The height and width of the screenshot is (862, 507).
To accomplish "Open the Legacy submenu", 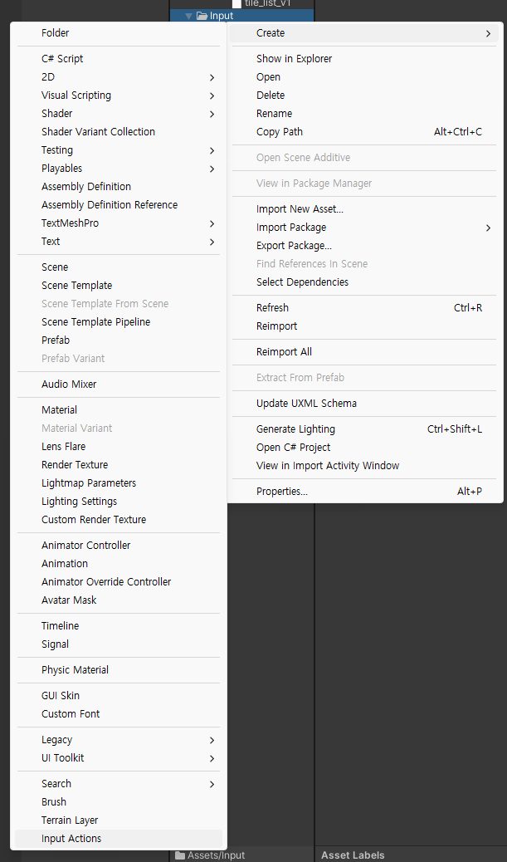I will pyautogui.click(x=119, y=739).
